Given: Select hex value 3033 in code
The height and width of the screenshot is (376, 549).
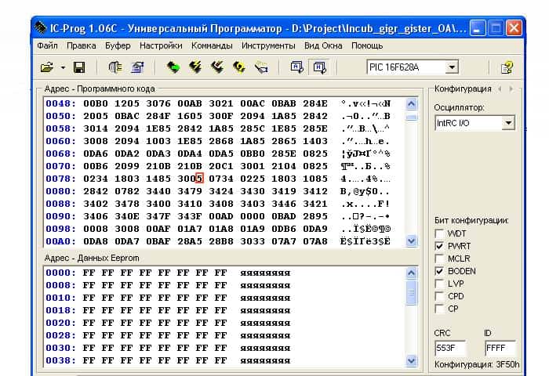Looking at the screenshot, I should click(253, 242).
